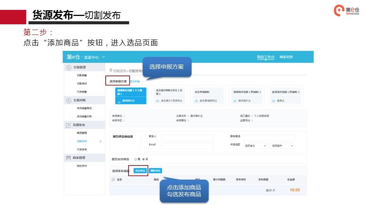
Task: Click the 商家管理 storefront icon
Action: point(68,158)
